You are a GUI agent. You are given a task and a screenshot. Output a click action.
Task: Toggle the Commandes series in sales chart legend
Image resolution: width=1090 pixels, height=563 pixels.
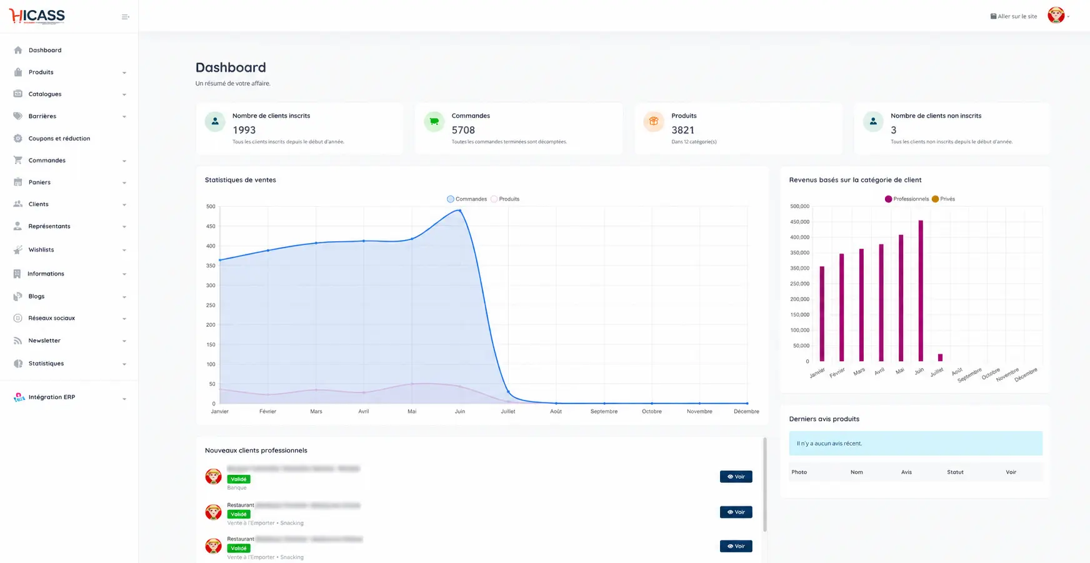click(467, 199)
